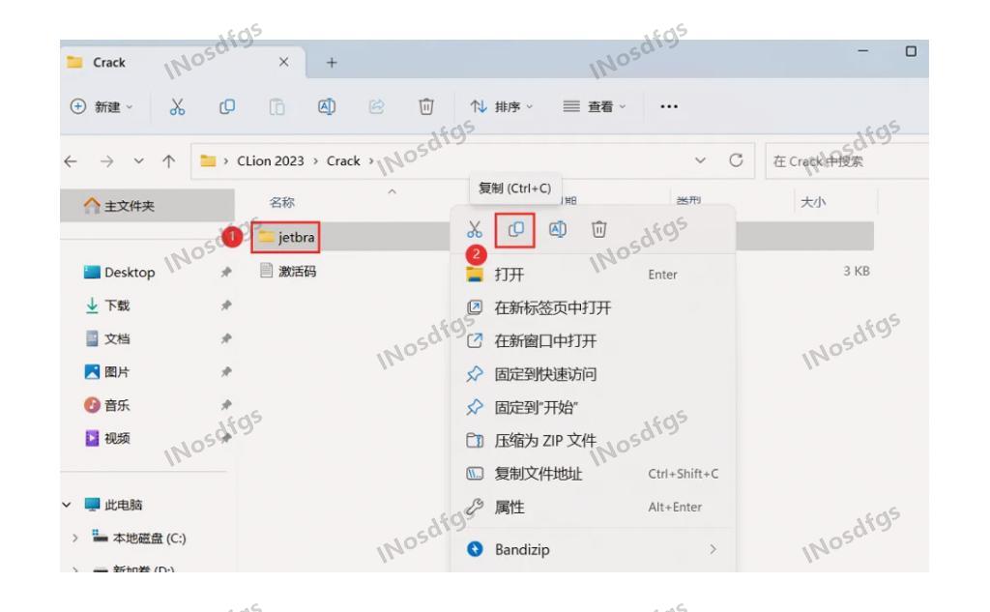The height and width of the screenshot is (612, 990).
Task: Click the Rename icon in the top toolbar
Action: 327,106
